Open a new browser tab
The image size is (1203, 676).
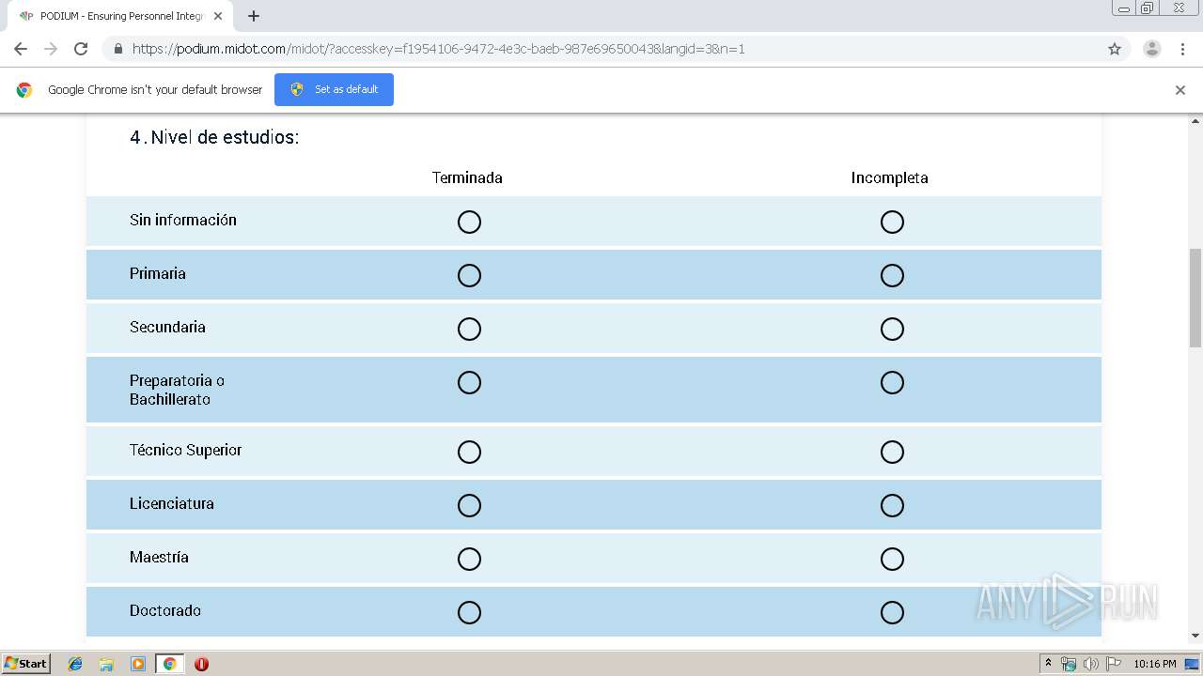click(253, 16)
